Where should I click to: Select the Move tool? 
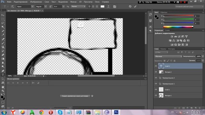point(3,15)
